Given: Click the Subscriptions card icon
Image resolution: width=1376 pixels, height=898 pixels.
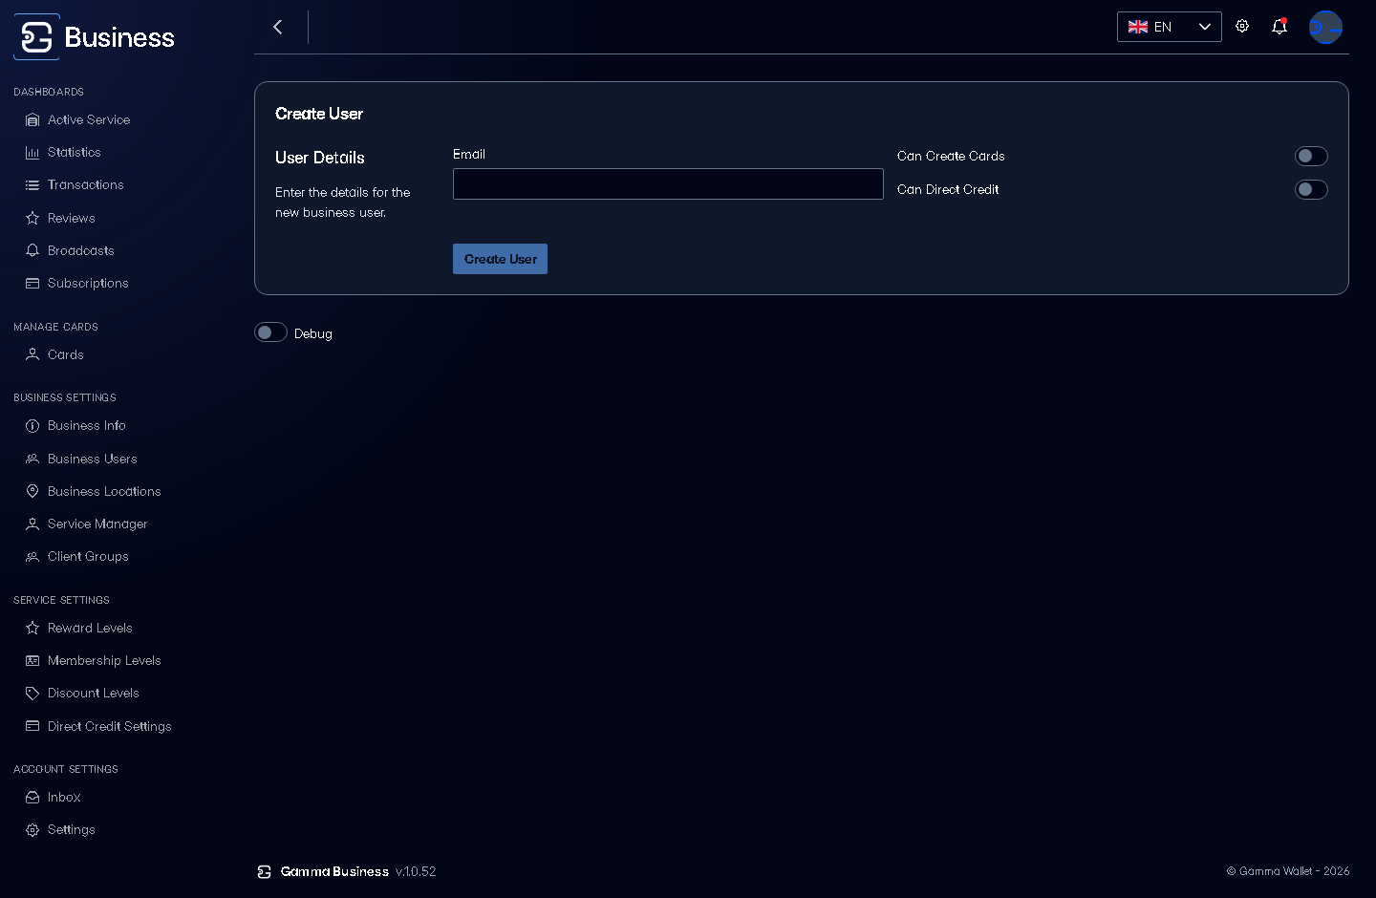Looking at the screenshot, I should tap(32, 284).
